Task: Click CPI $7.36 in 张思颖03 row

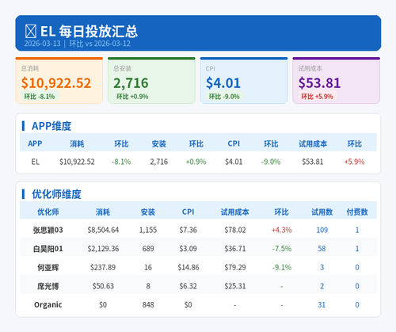Action: tap(188, 230)
